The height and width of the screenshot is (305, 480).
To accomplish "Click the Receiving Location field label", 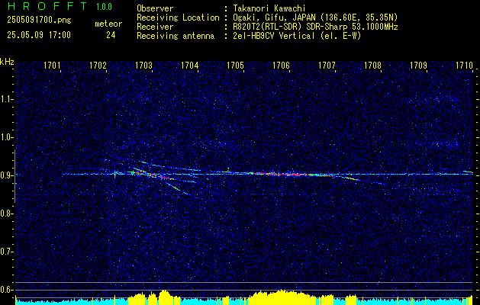I will click(x=178, y=18).
